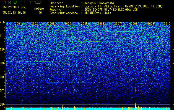This screenshot has width=174, height=110.
Task: Click the timestamp 05.03.29 20:00
Action: tap(14, 13)
